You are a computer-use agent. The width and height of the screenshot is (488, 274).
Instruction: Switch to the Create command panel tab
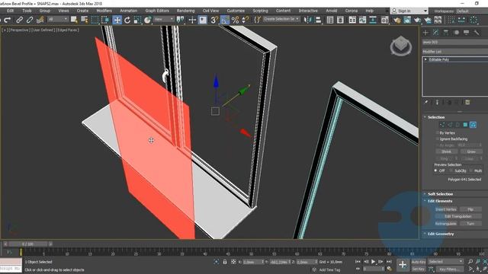point(425,33)
